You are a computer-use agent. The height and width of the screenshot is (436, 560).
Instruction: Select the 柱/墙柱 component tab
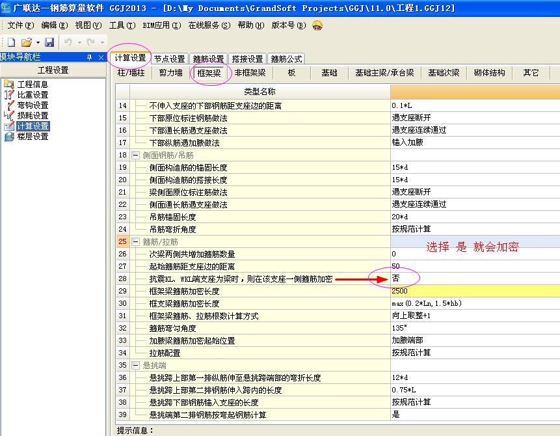coord(131,73)
